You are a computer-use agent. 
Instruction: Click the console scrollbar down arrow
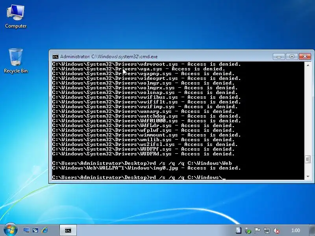tap(308, 177)
